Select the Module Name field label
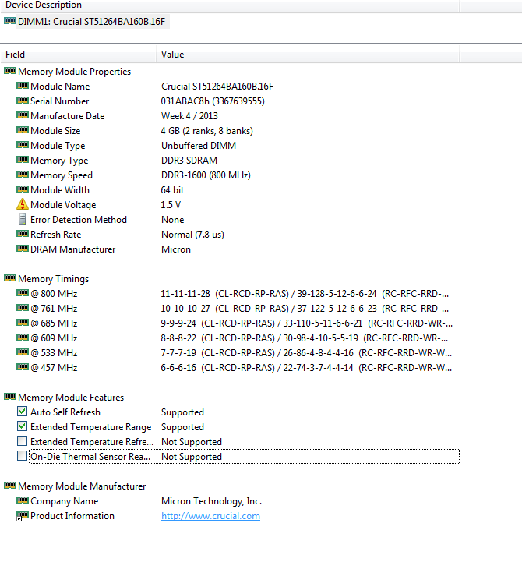 60,87
